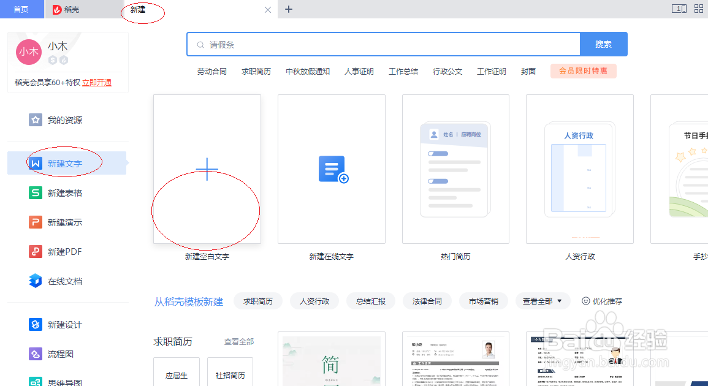
Task: Open 新建表格 in sidebar
Action: pyautogui.click(x=67, y=193)
